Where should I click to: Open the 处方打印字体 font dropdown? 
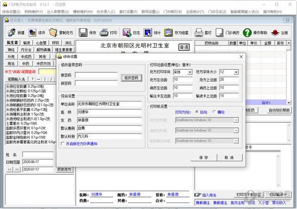(190, 72)
